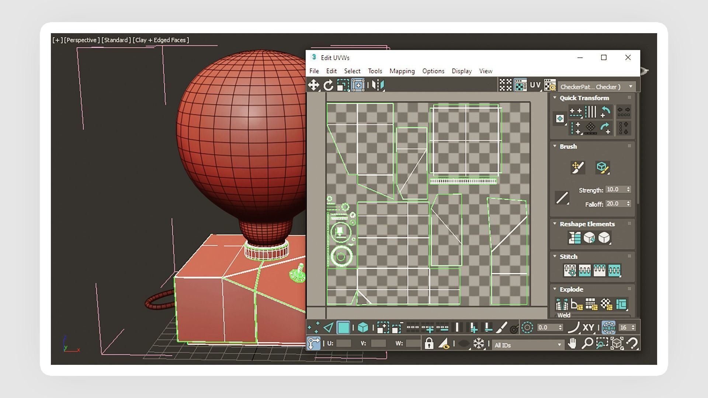Click the pan hand tool
The height and width of the screenshot is (398, 708).
click(572, 344)
